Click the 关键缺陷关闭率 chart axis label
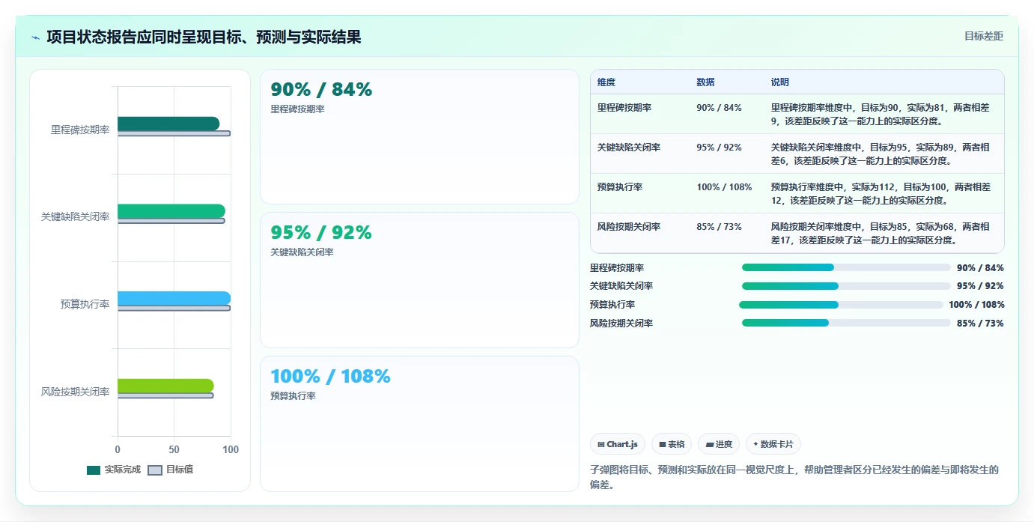The image size is (1034, 522). [76, 217]
